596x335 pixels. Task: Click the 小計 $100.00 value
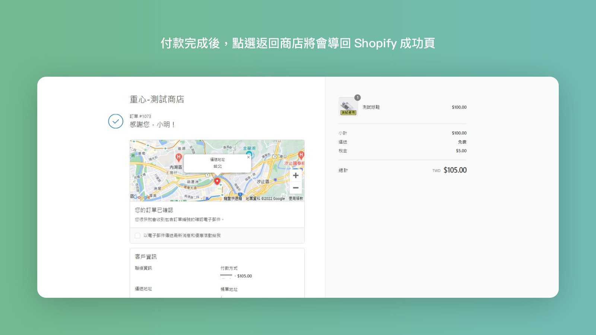[459, 133]
